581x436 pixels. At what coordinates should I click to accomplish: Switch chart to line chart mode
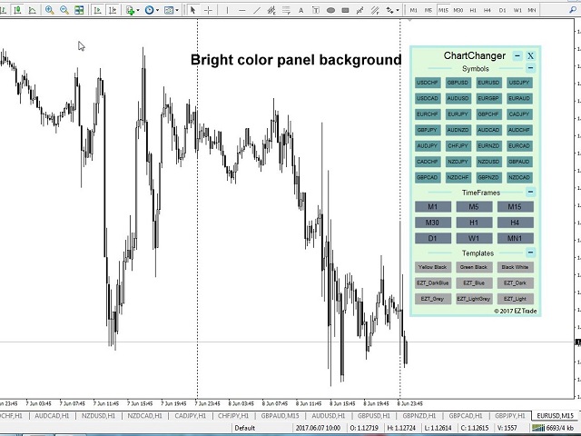point(33,10)
